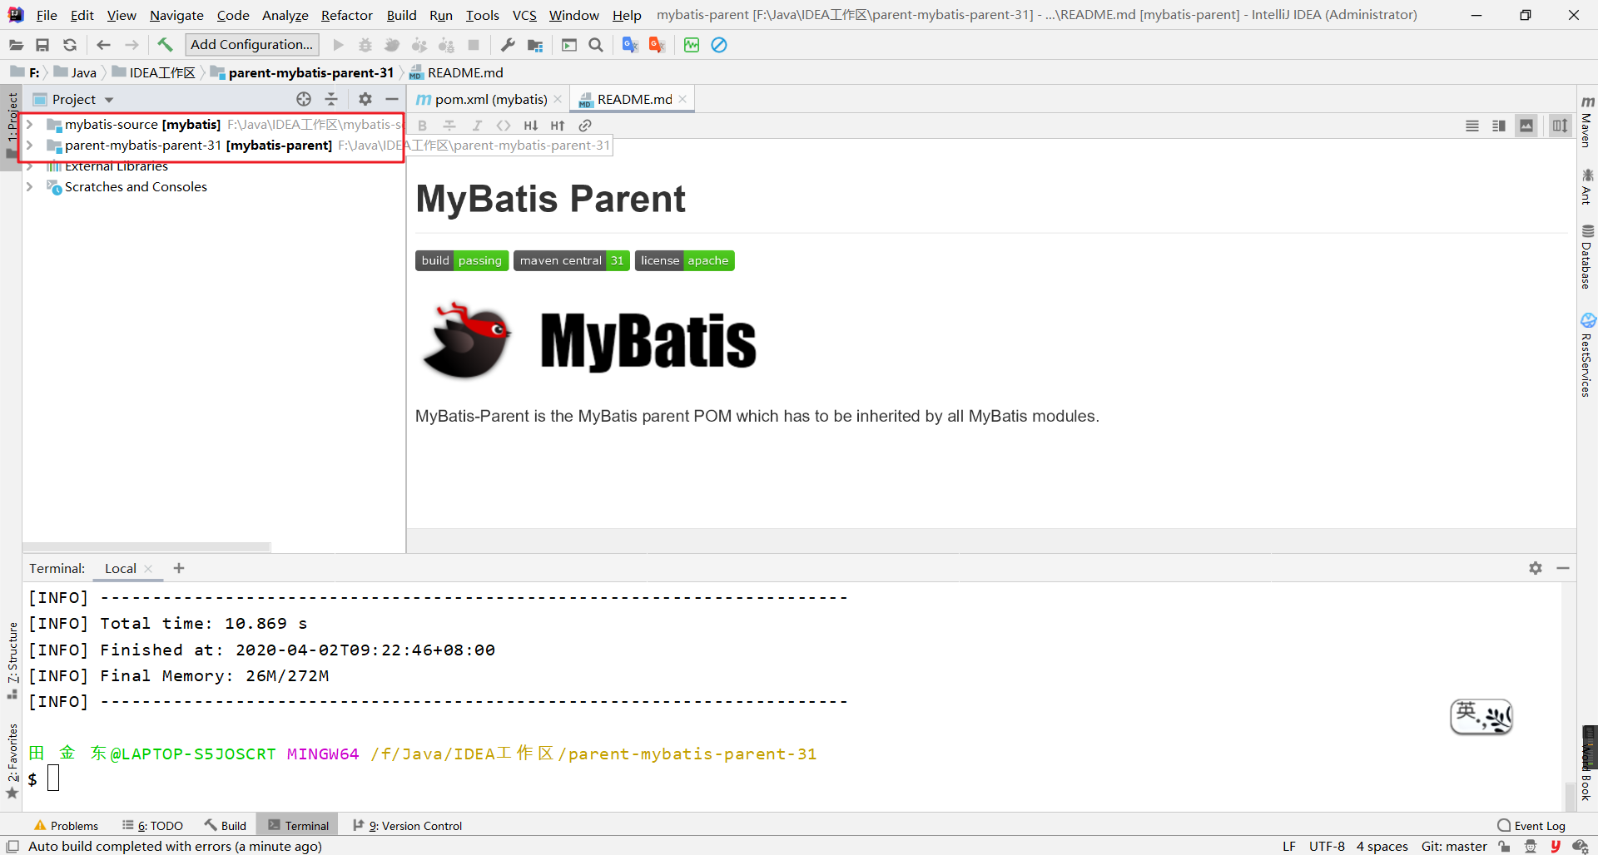Open Add Configuration dropdown
This screenshot has height=855, width=1598.
point(251,45)
